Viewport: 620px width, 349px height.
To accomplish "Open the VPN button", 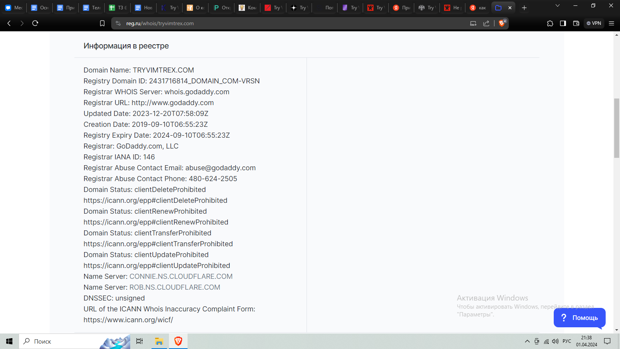I will click(x=594, y=23).
